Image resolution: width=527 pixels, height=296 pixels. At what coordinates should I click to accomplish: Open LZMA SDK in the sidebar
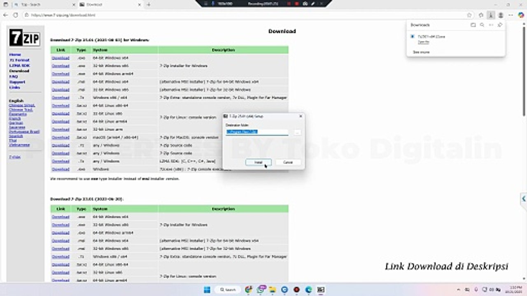pos(19,65)
